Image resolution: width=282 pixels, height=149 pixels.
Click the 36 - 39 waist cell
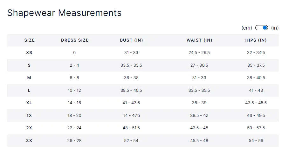pyautogui.click(x=199, y=103)
